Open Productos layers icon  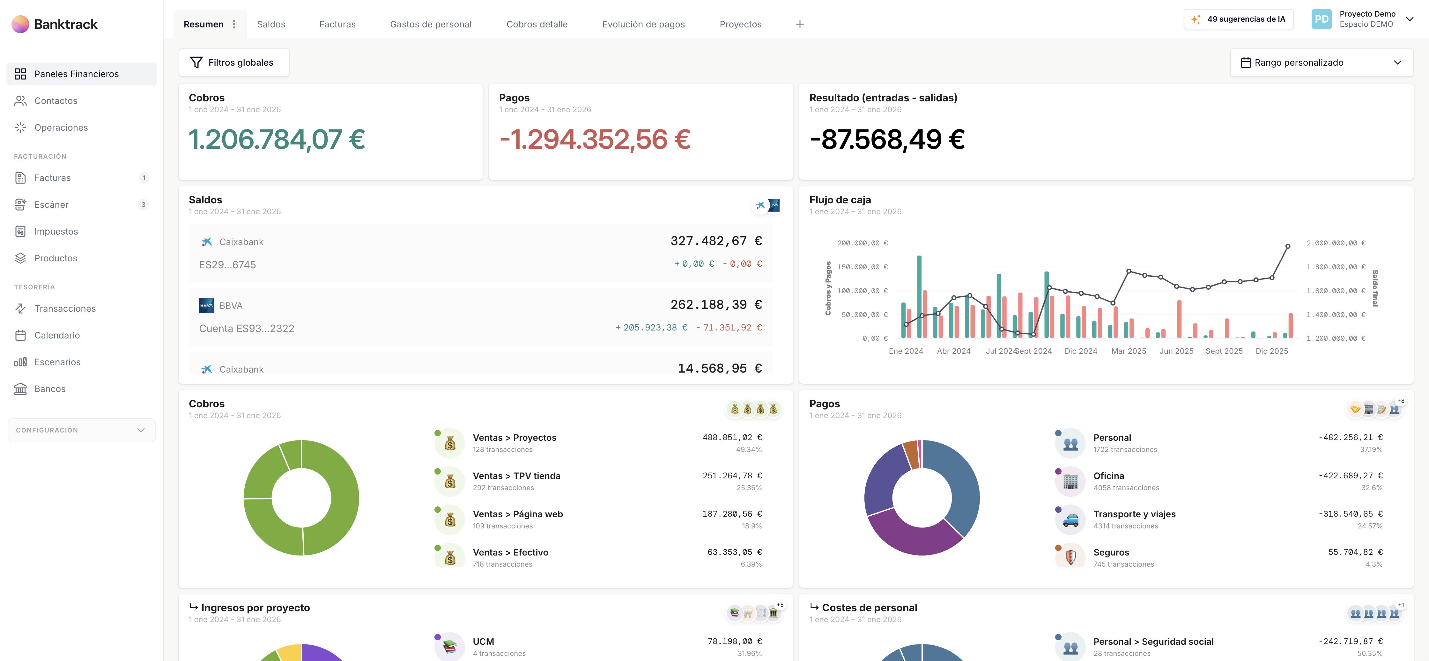[20, 258]
